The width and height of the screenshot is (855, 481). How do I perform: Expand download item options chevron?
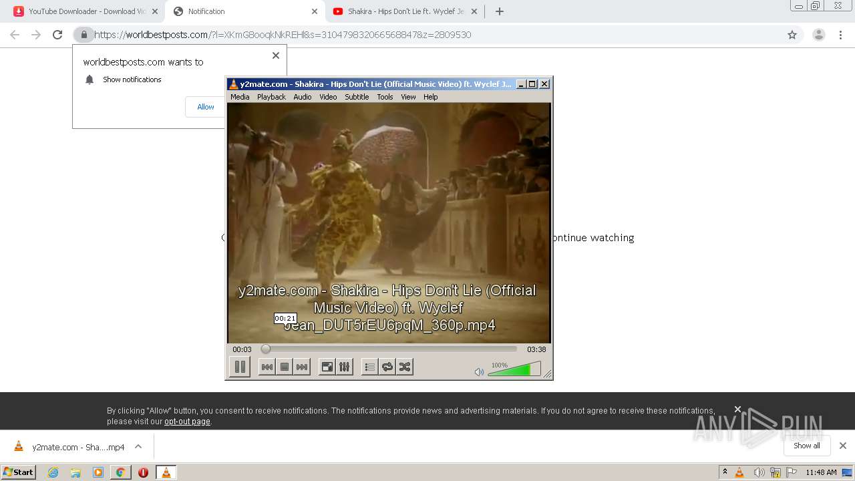point(138,446)
